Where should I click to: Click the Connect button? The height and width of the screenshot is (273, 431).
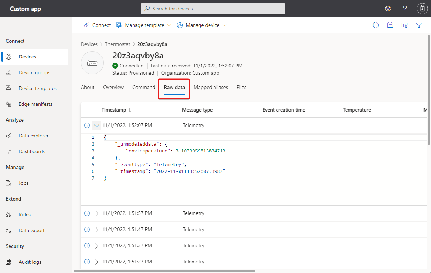click(x=97, y=25)
